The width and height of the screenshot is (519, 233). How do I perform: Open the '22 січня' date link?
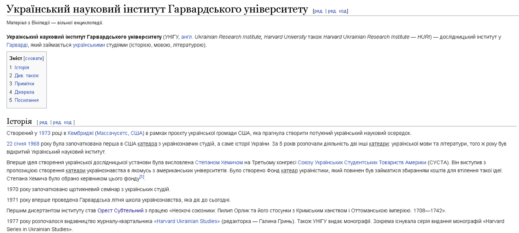pos(16,144)
